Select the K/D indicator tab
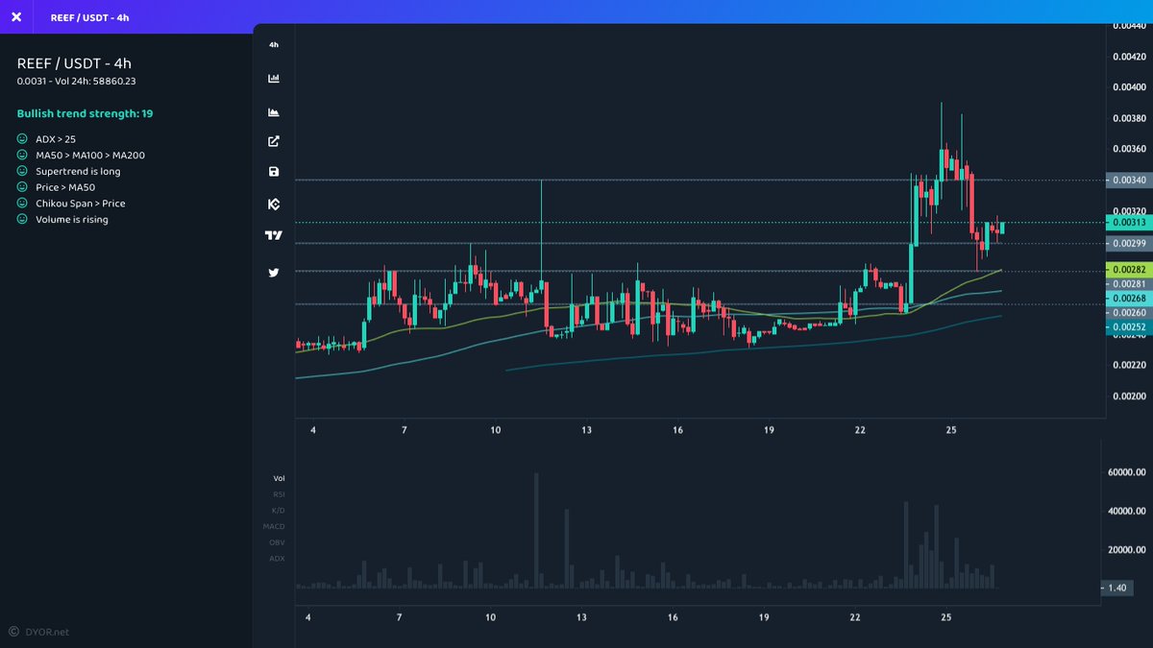The height and width of the screenshot is (648, 1153). click(279, 510)
